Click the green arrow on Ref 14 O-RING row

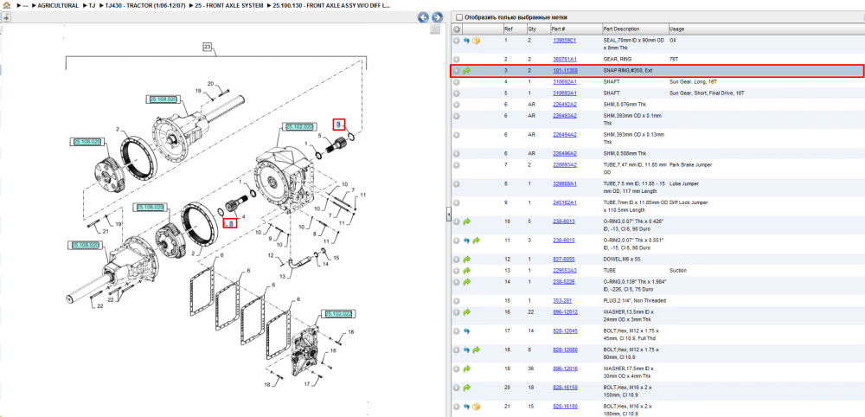tap(467, 282)
